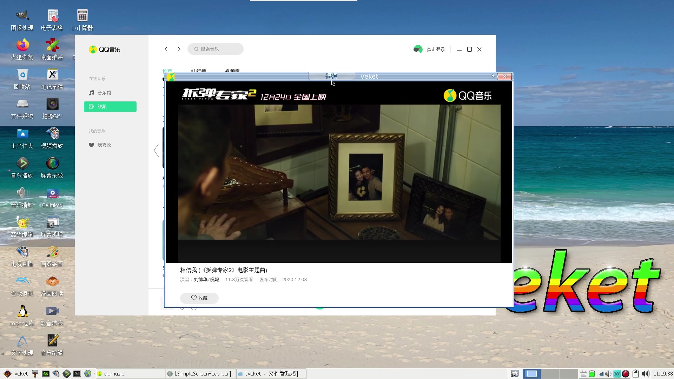Launch 屏幕抓取 screenshot icon
This screenshot has height=379, width=674.
click(52, 227)
